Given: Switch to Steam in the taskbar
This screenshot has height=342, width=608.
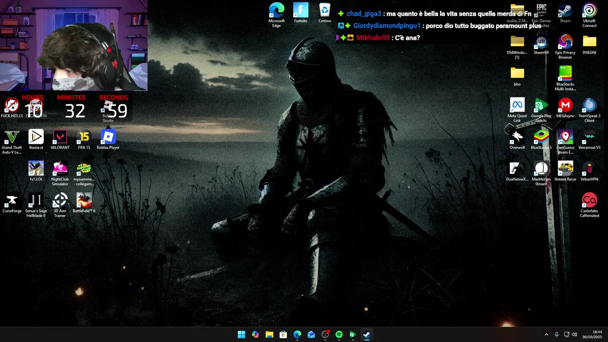Looking at the screenshot, I should [x=367, y=334].
